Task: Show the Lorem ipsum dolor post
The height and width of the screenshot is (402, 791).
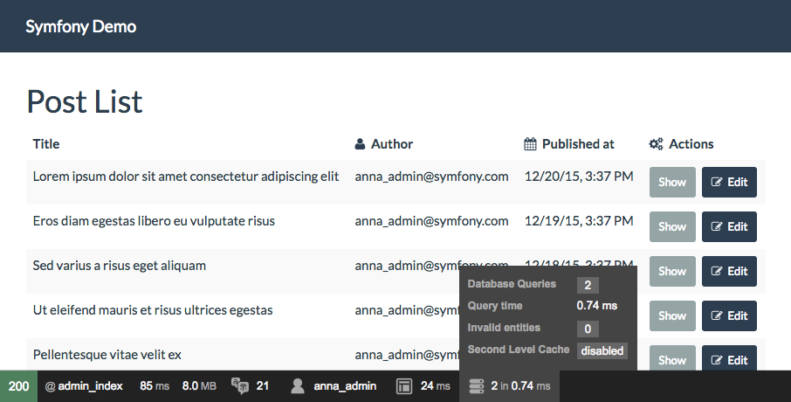Action: tap(672, 182)
